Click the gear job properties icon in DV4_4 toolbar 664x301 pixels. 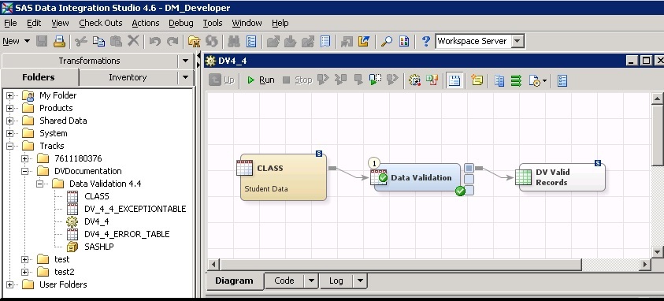pos(414,80)
